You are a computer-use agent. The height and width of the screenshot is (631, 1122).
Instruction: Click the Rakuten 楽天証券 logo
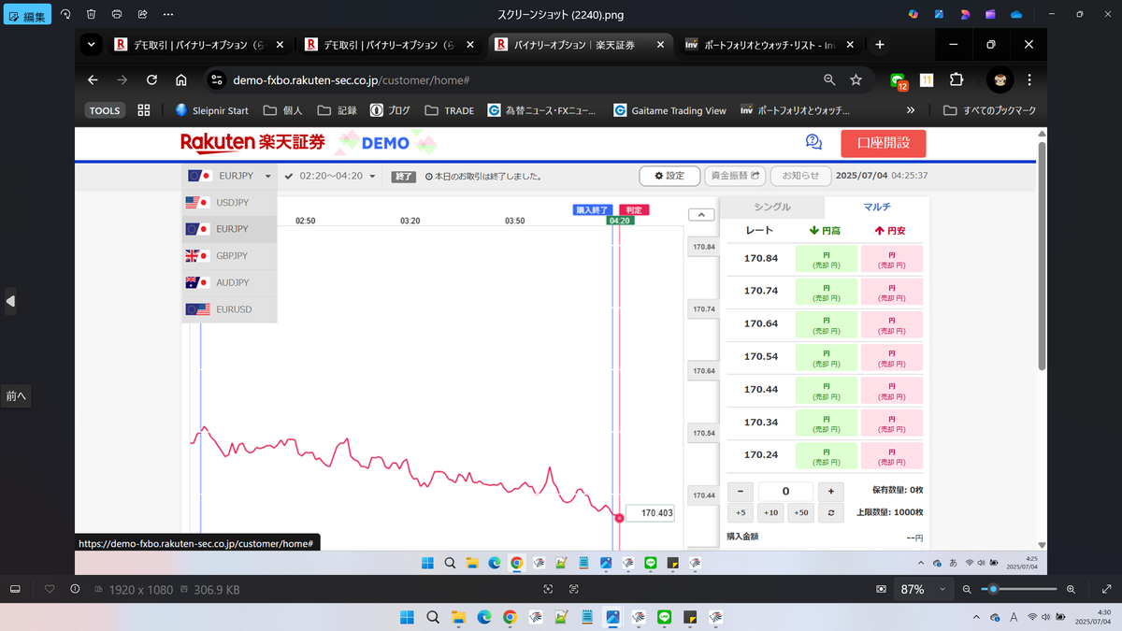coord(252,143)
